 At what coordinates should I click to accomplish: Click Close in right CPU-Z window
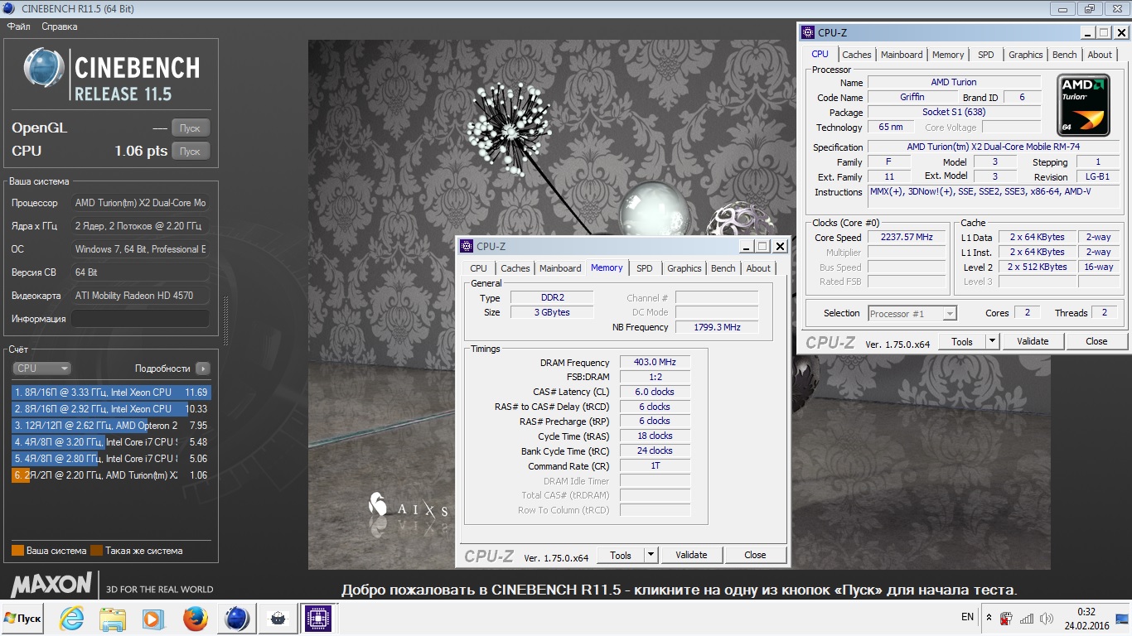click(x=1096, y=341)
